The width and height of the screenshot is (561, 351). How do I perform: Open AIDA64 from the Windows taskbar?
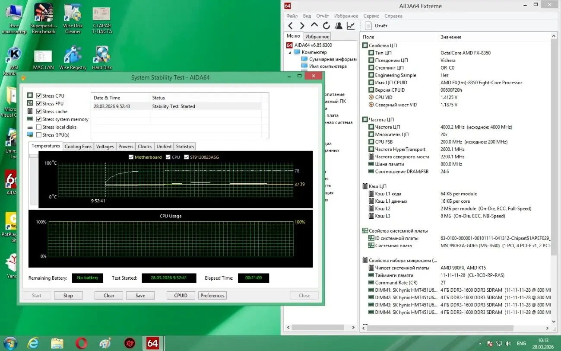(x=153, y=343)
